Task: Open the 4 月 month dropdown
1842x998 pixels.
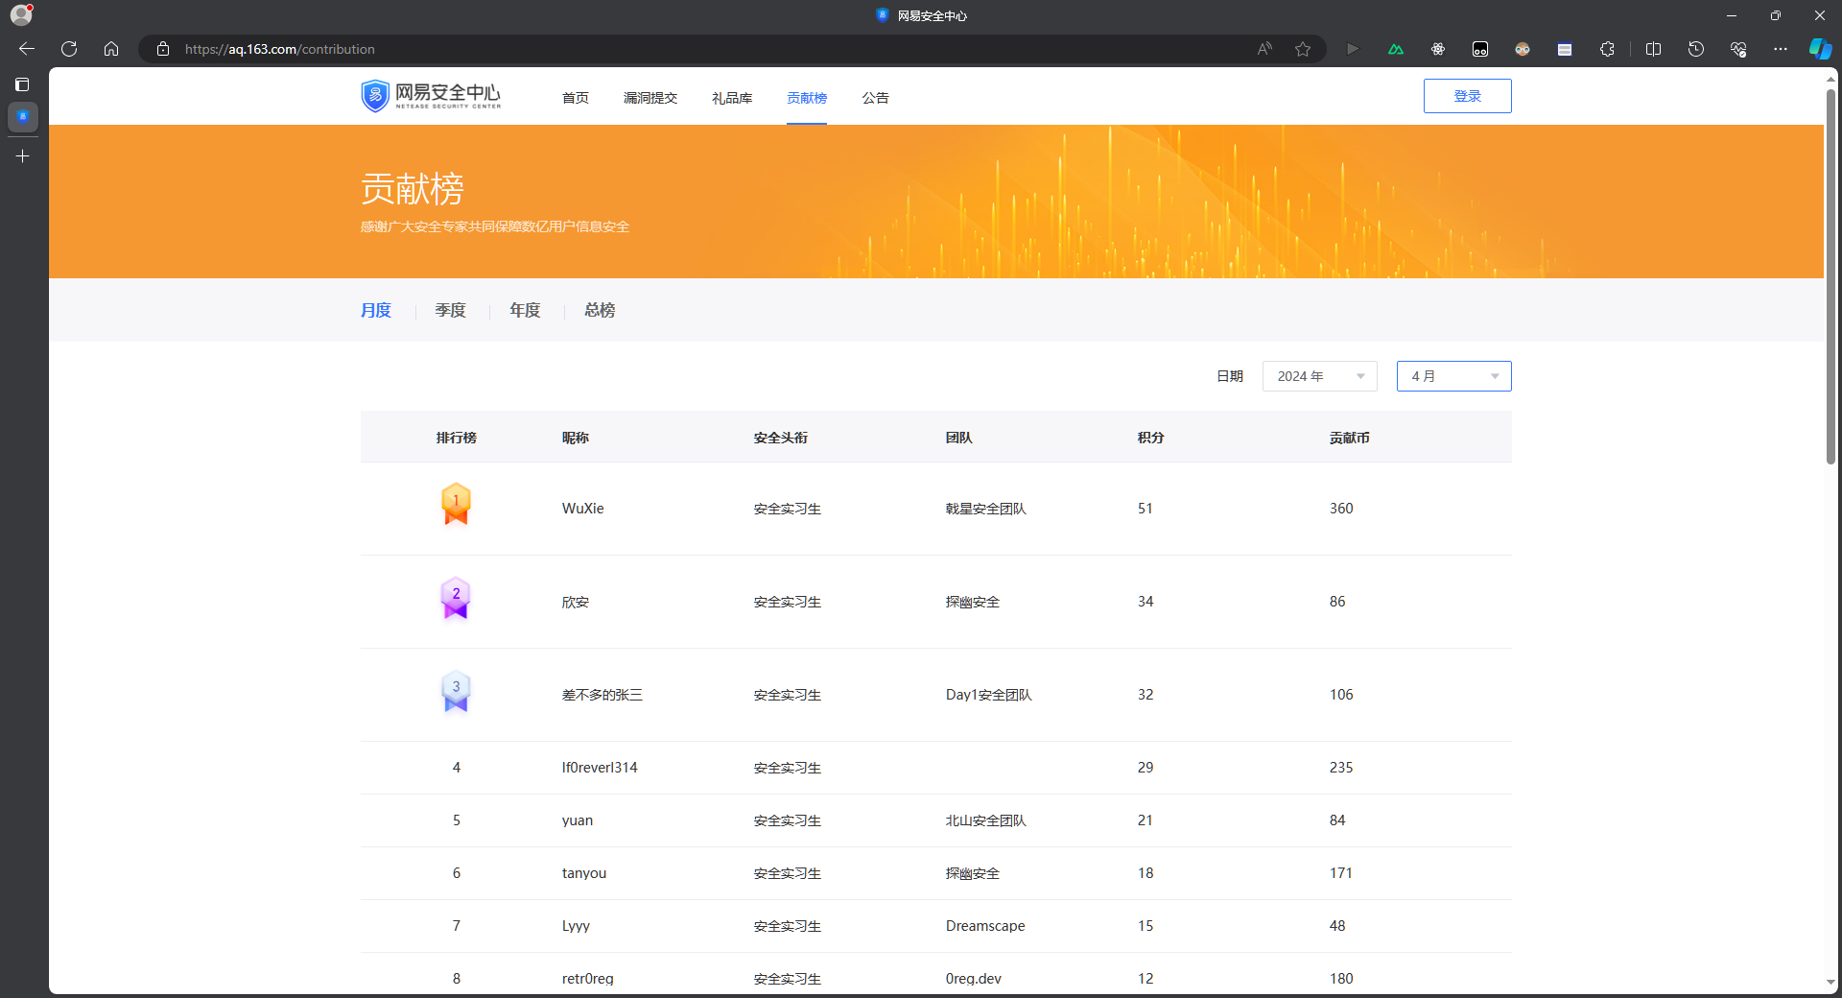Action: pos(1454,376)
